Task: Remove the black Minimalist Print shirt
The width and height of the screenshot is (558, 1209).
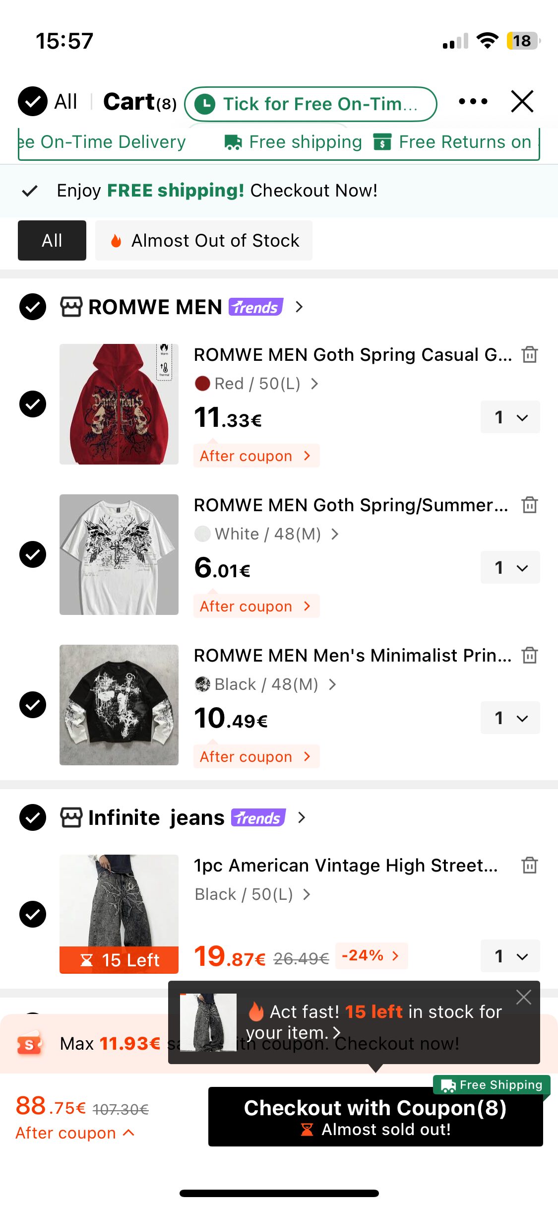Action: point(529,656)
